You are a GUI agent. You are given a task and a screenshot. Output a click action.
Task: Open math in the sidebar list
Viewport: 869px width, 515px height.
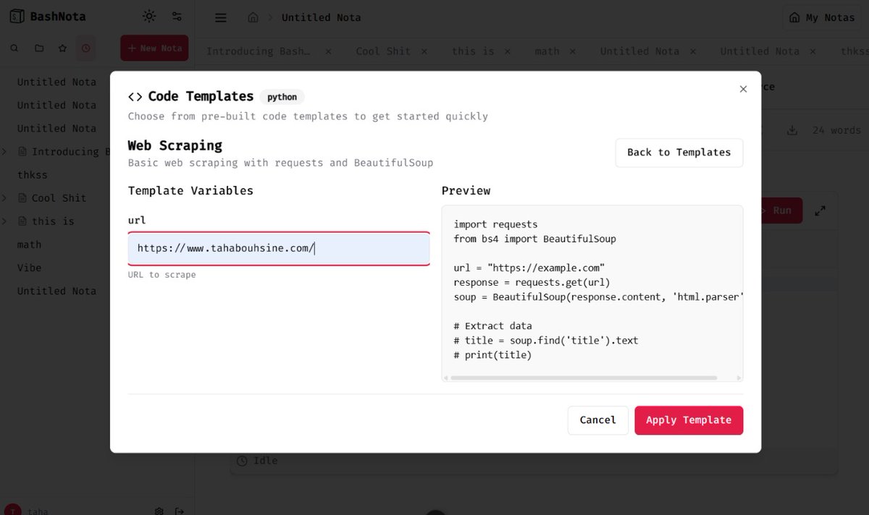click(30, 244)
